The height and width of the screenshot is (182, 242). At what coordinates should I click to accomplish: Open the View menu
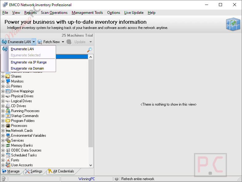[16, 13]
